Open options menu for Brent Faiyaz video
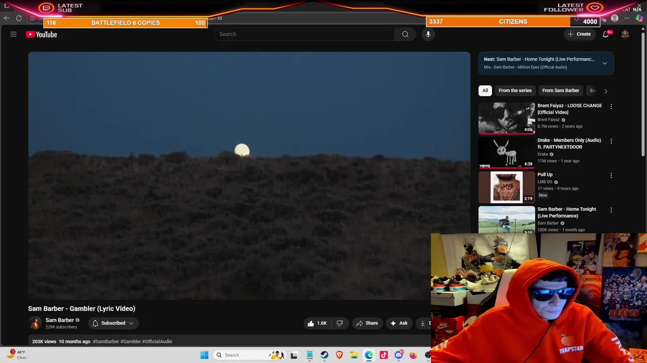 pos(611,106)
